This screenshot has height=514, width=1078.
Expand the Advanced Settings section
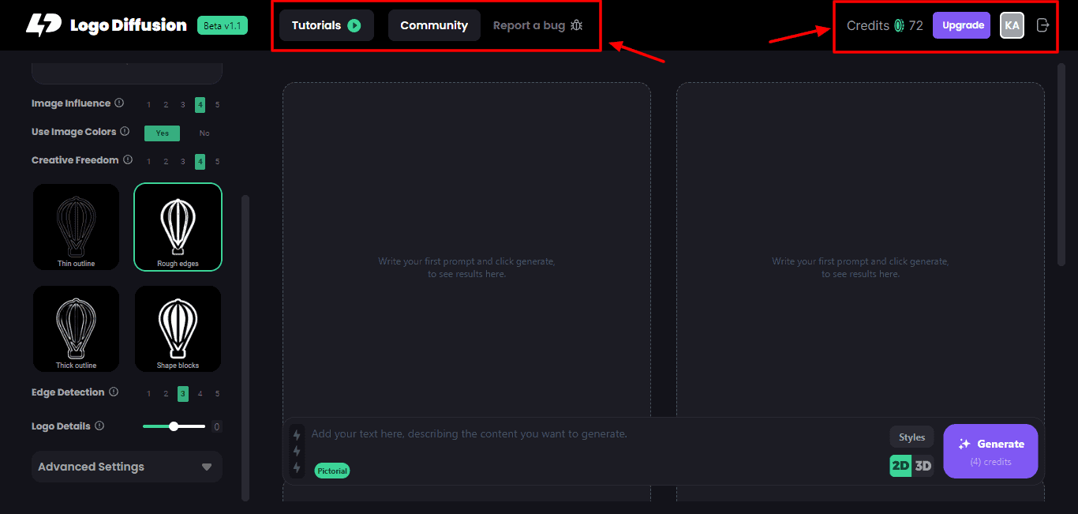point(127,467)
